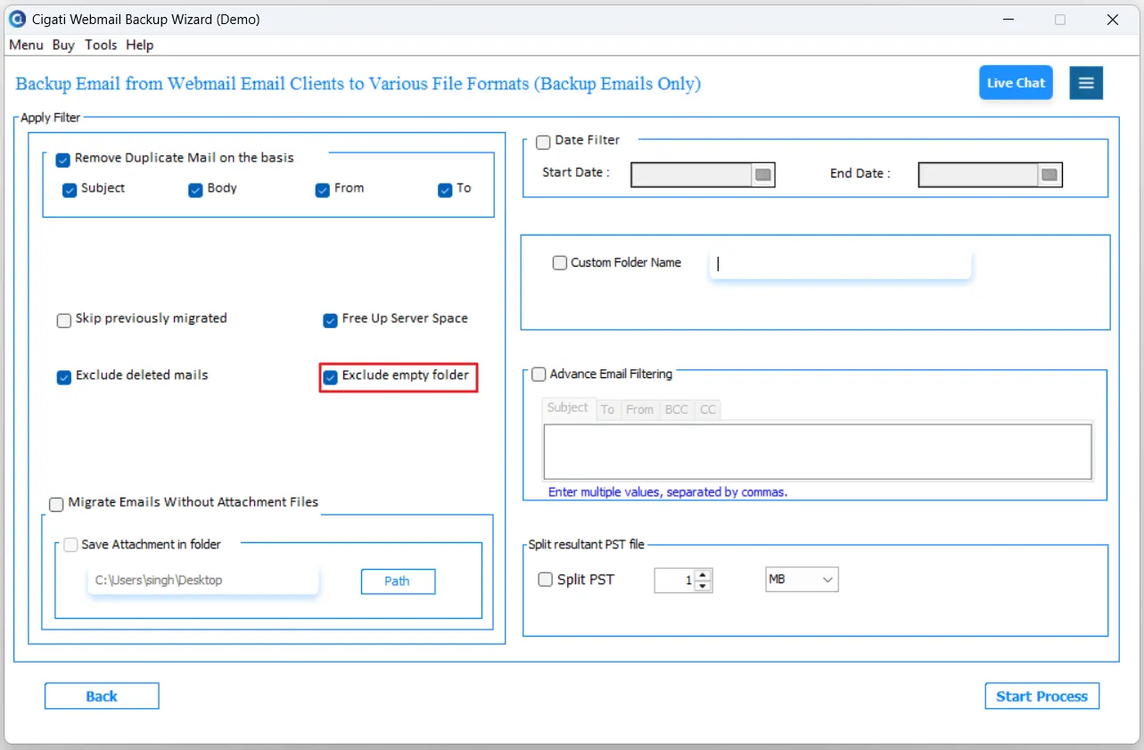Increase the Split PST size value
The height and width of the screenshot is (750, 1144).
point(703,575)
